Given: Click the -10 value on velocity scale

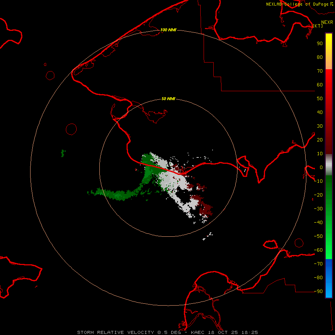Looking at the screenshot, I should [x=318, y=181].
